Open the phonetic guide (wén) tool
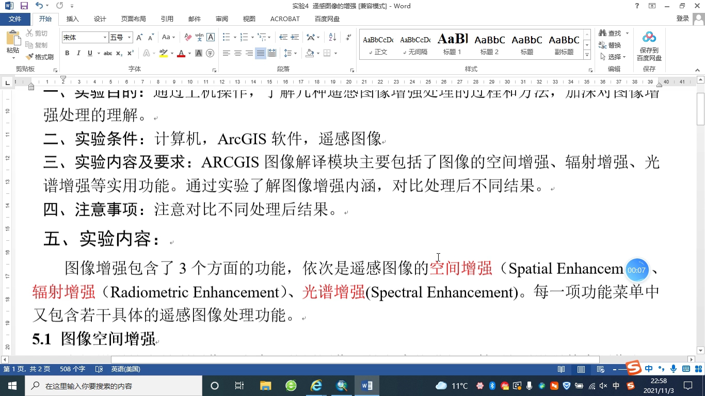The image size is (705, 396). click(199, 38)
